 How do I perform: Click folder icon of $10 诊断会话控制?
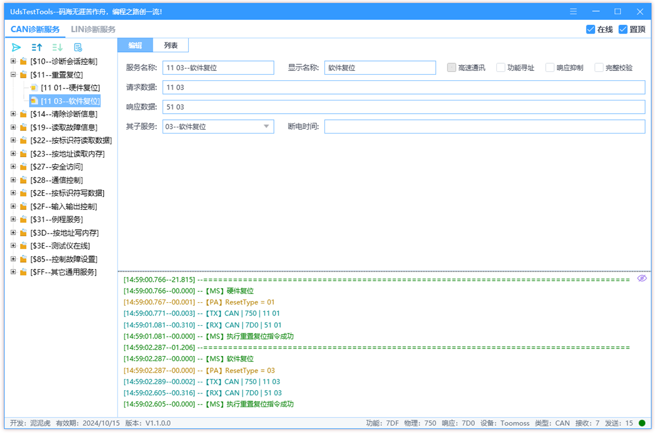24,62
